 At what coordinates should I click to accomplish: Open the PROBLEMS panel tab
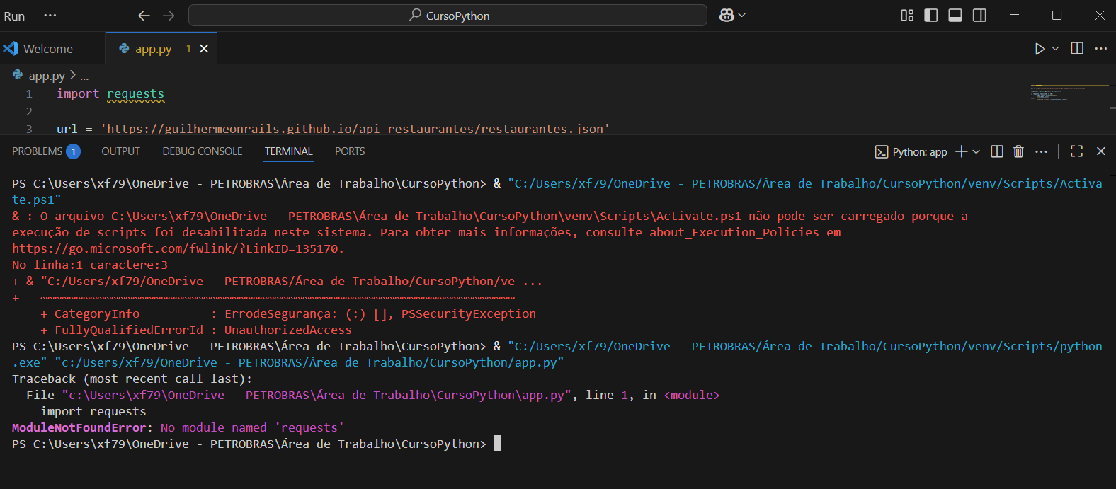[45, 151]
